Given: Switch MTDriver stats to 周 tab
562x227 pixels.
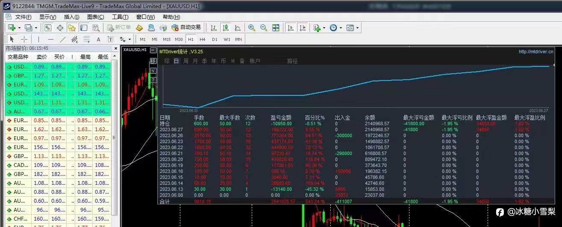Looking at the screenshot, I should (186, 61).
